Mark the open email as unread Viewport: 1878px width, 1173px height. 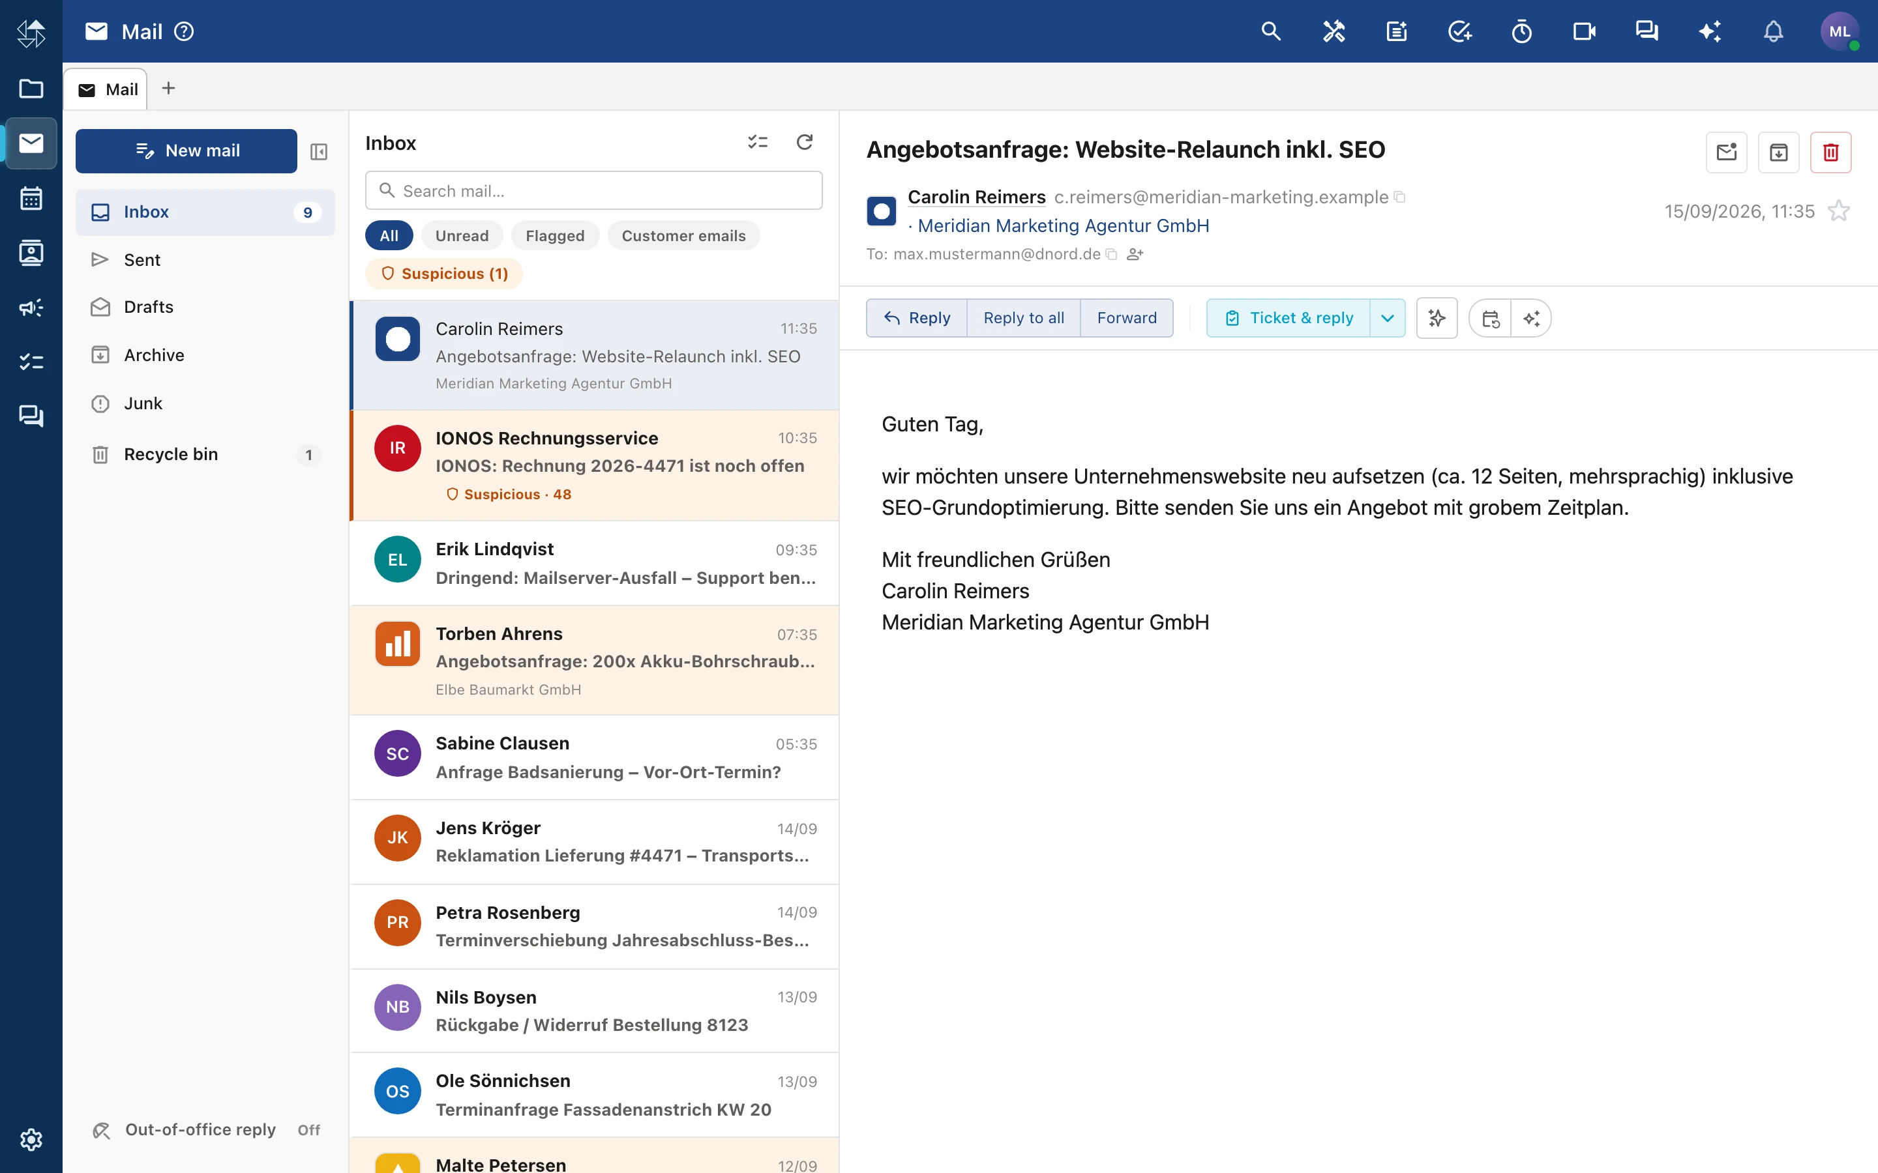(1726, 152)
